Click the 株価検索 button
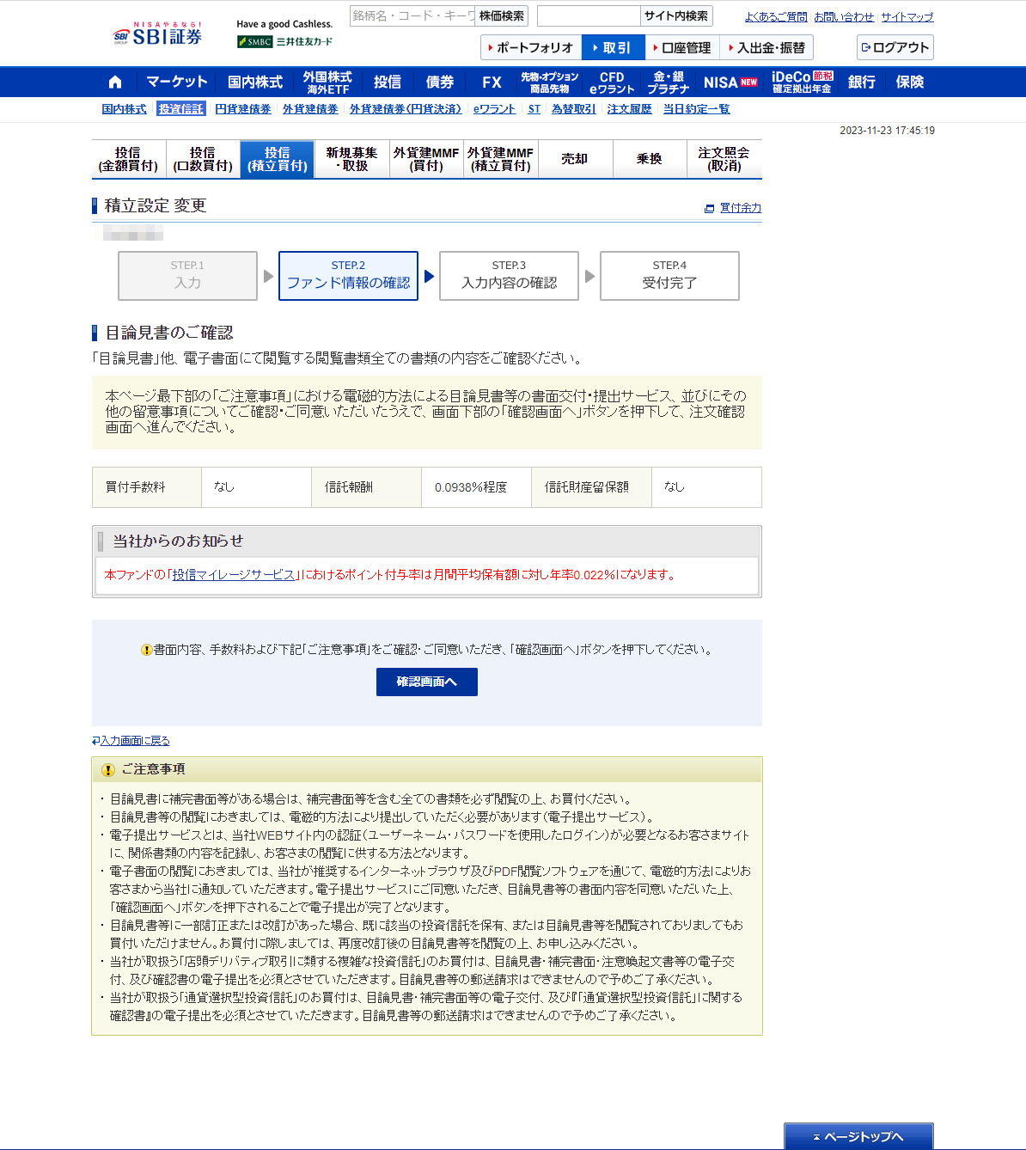 [x=501, y=16]
